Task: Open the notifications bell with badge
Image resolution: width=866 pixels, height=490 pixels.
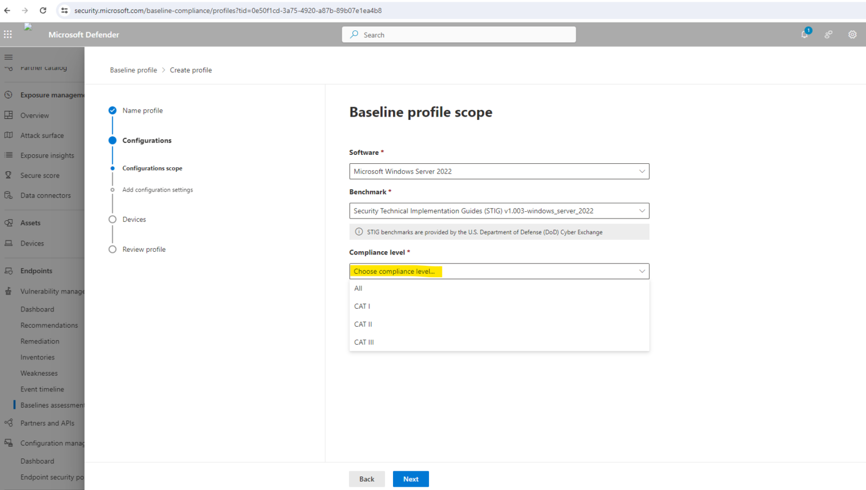Action: tap(805, 34)
